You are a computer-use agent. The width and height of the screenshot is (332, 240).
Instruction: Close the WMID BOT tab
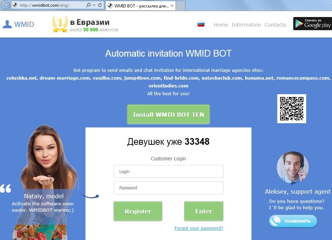[x=172, y=6]
